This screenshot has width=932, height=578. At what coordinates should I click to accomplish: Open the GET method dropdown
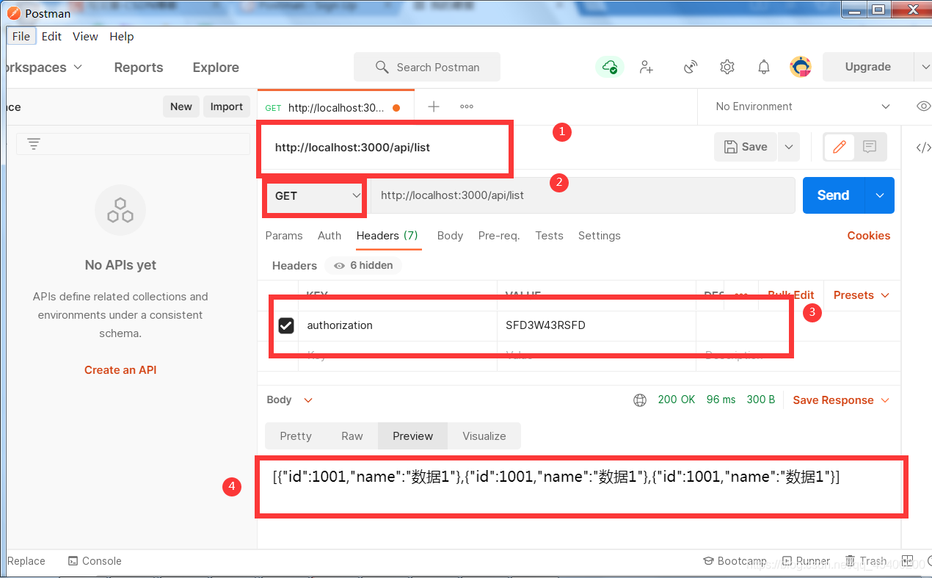click(316, 195)
